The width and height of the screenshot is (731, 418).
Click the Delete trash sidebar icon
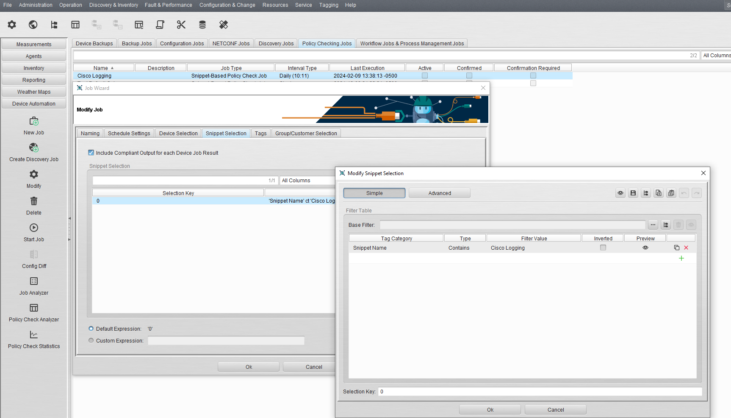pyautogui.click(x=34, y=201)
